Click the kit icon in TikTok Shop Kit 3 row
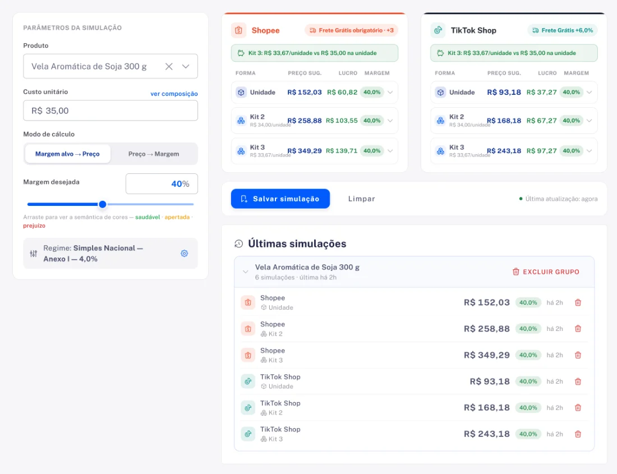The width and height of the screenshot is (617, 474). point(440,151)
